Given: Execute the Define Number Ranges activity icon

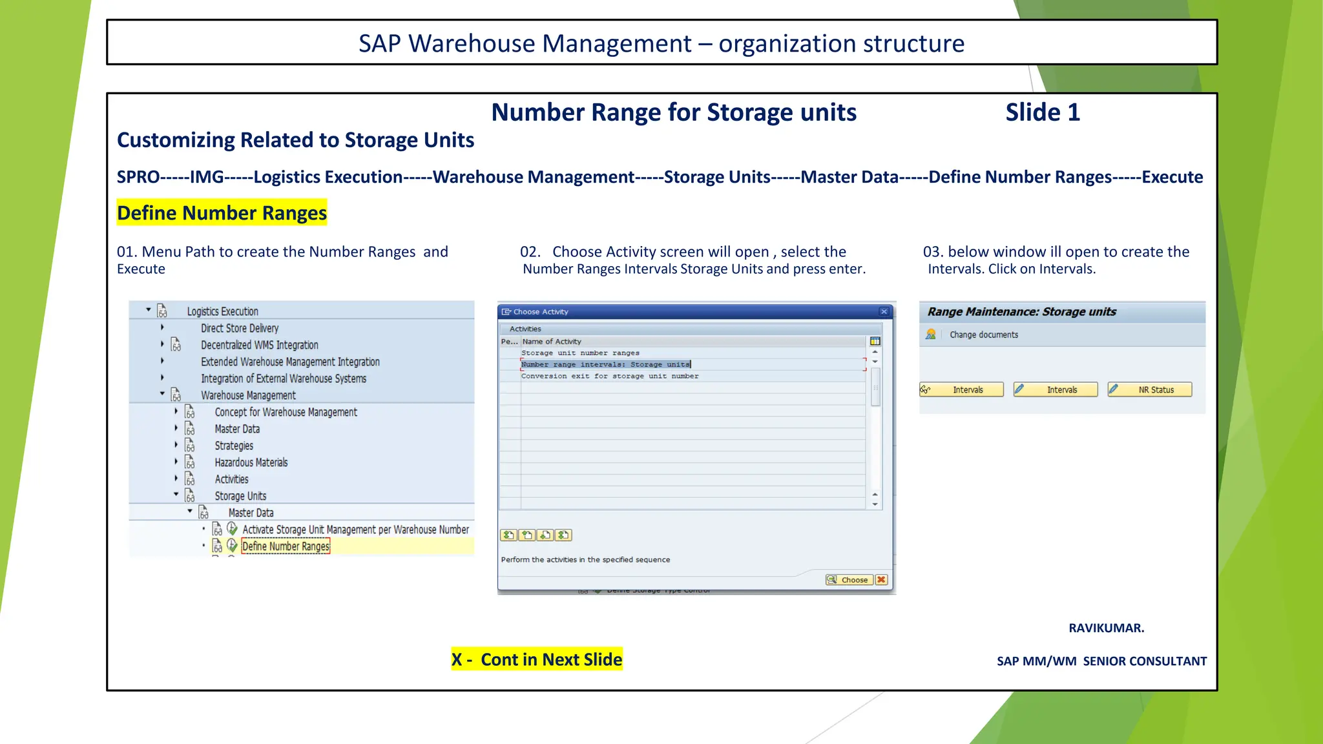Looking at the screenshot, I should point(232,546).
